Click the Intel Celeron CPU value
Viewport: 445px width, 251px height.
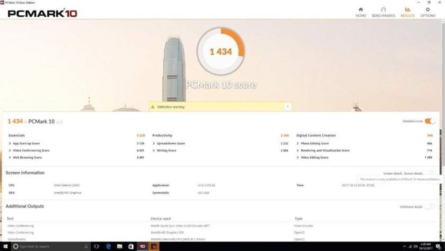pyautogui.click(x=66, y=185)
